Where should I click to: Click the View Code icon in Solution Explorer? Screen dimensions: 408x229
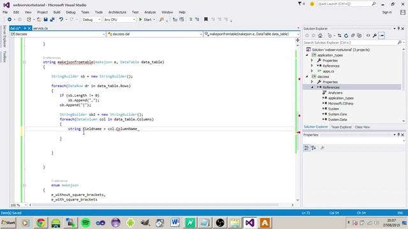pyautogui.click(x=368, y=36)
